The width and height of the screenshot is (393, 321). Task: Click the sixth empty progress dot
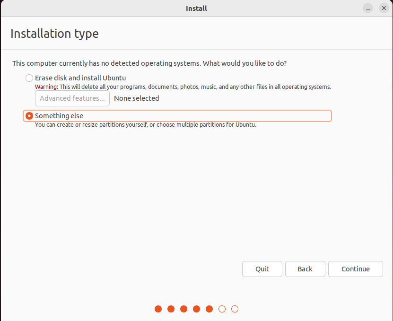click(222, 309)
